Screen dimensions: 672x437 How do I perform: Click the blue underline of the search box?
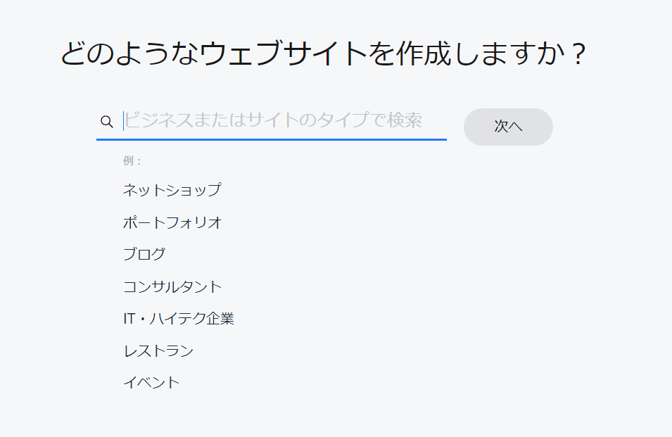(x=272, y=139)
